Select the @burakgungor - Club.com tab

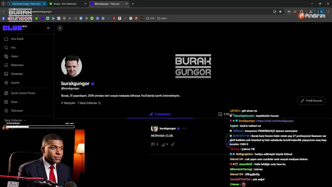(x=109, y=4)
